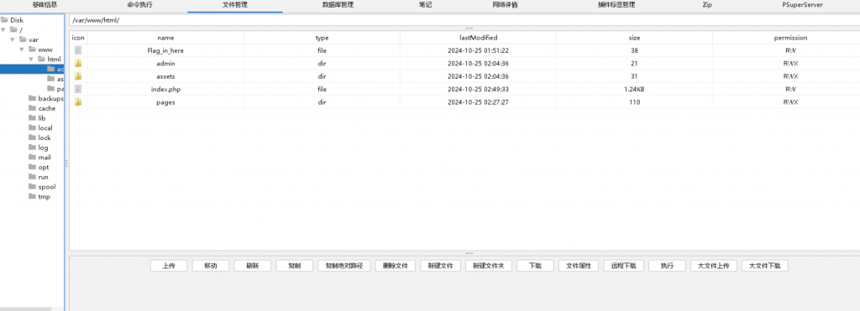This screenshot has height=311, width=860.
Task: Select the tmp folder in the tree
Action: [44, 197]
